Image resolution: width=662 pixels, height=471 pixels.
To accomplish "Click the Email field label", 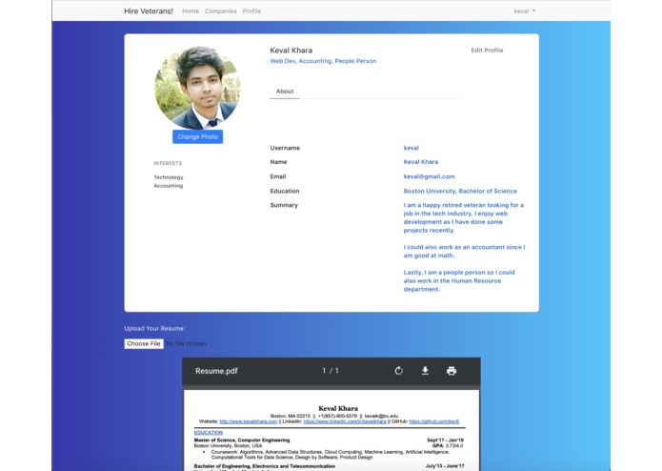I will pos(278,176).
